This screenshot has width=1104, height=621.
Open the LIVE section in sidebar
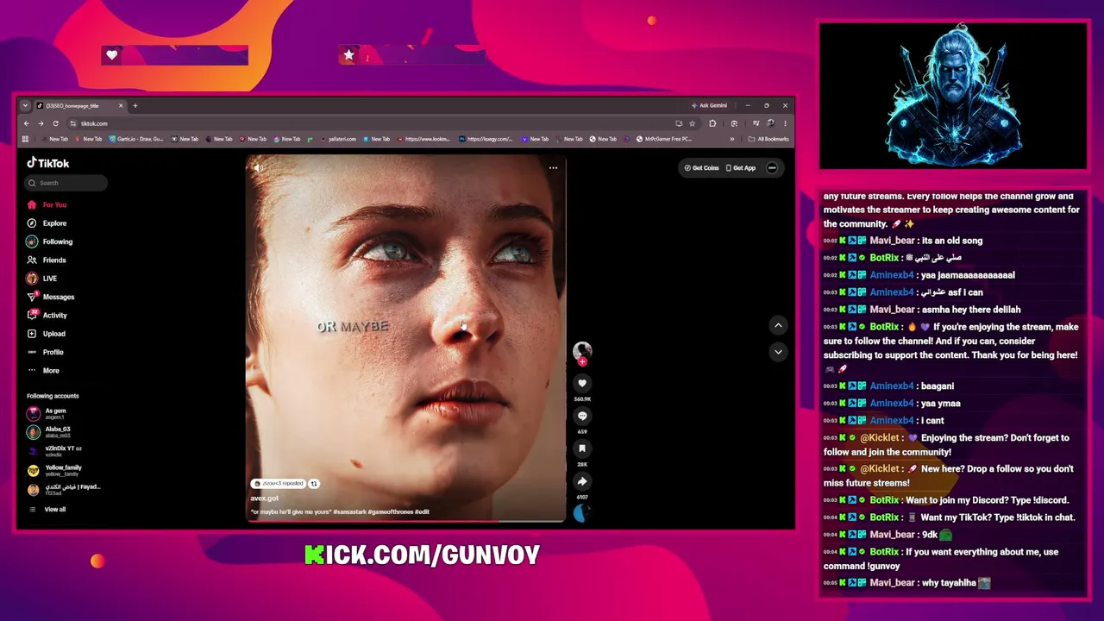41,279
